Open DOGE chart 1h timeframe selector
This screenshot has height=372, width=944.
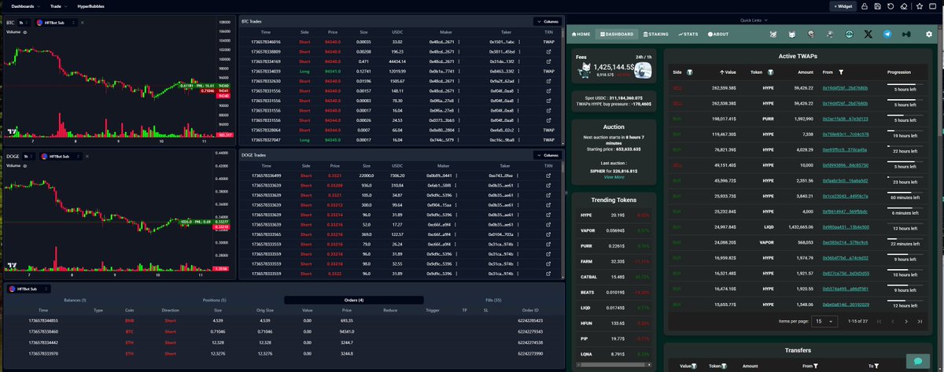(x=28, y=157)
